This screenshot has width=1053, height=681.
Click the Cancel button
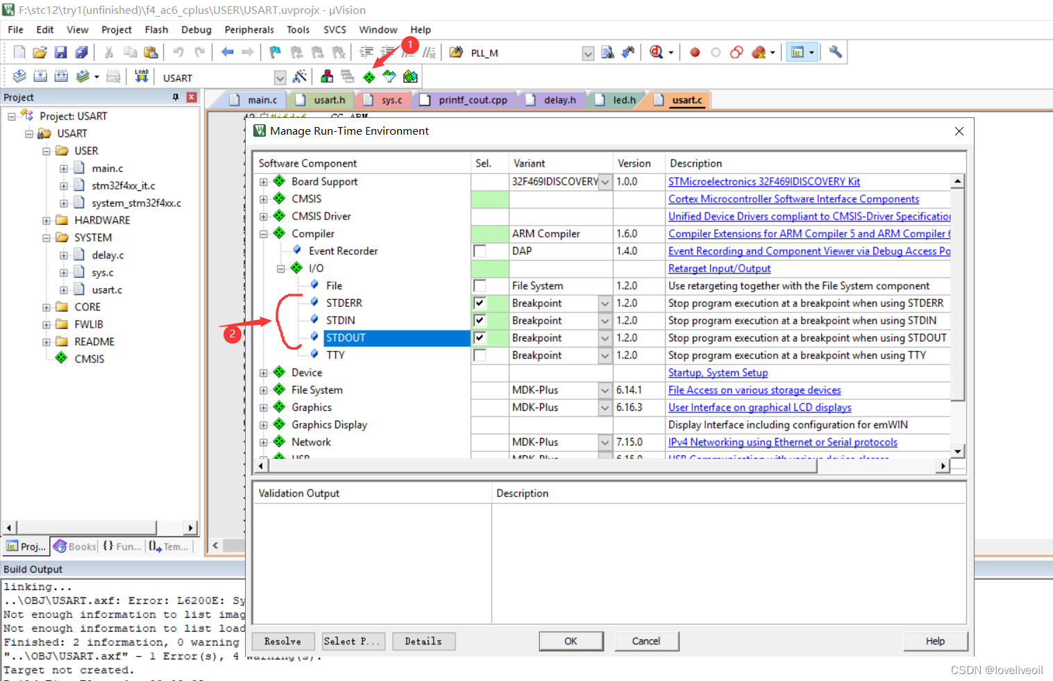646,641
